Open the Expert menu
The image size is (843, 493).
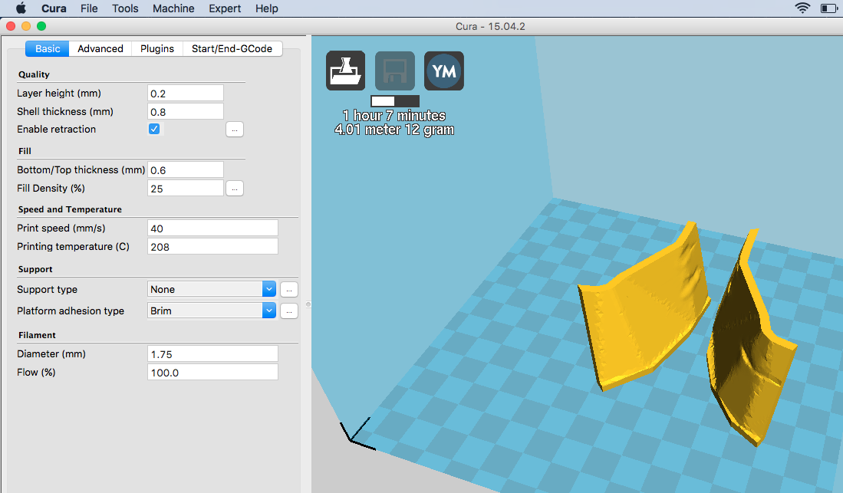(x=225, y=8)
